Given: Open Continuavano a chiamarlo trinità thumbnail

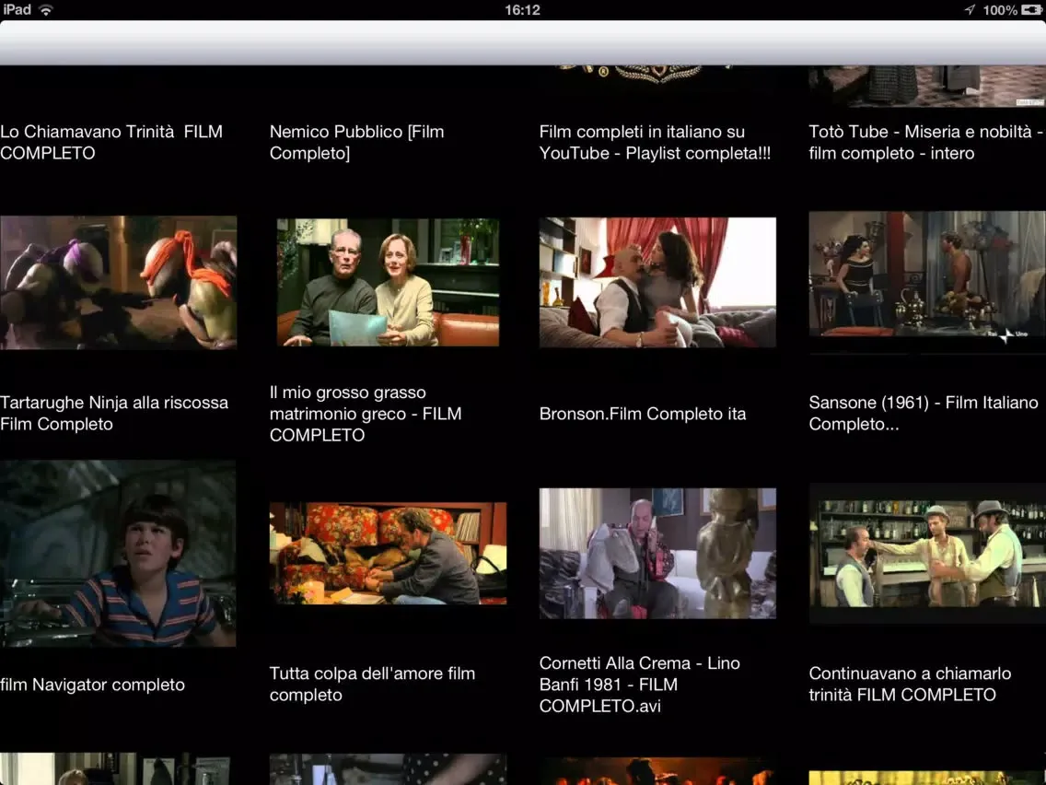Looking at the screenshot, I should [x=927, y=554].
